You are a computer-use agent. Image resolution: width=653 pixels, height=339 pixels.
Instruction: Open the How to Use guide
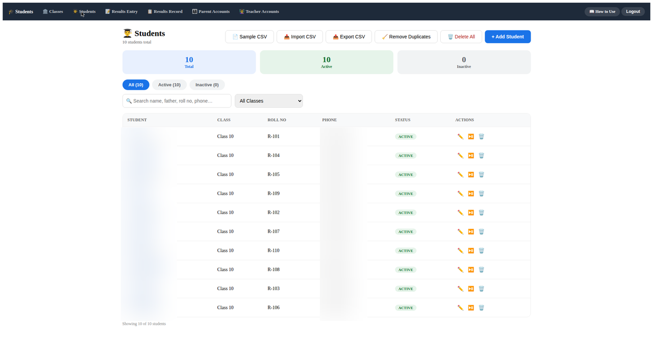tap(602, 11)
